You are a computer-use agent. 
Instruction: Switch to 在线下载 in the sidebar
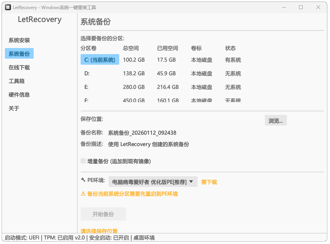(19, 68)
